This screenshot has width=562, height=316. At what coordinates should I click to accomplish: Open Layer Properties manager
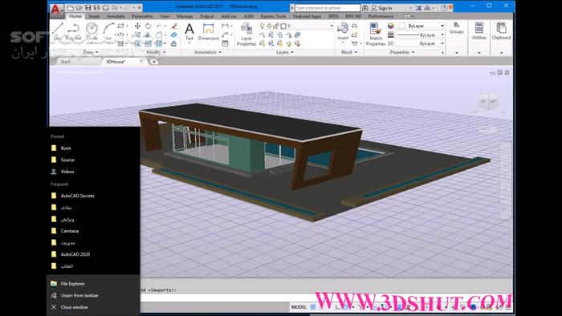coord(246,34)
